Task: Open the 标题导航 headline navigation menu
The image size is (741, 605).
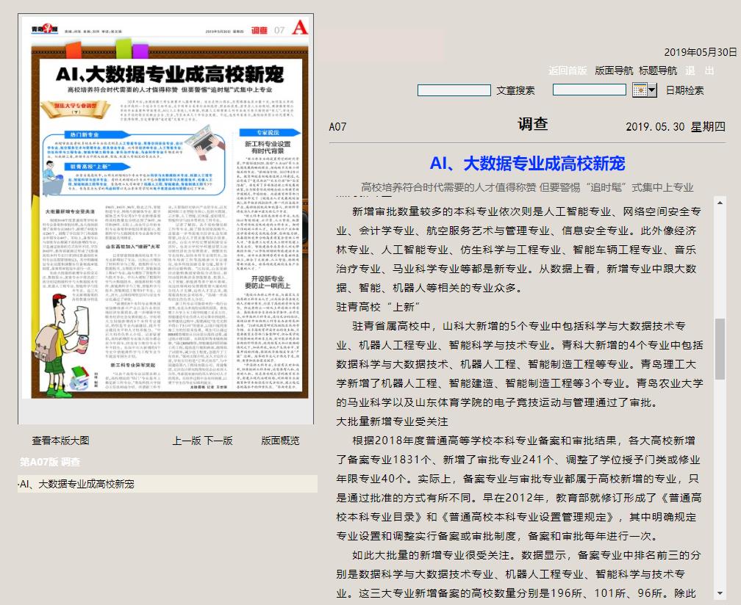Action: pyautogui.click(x=658, y=71)
